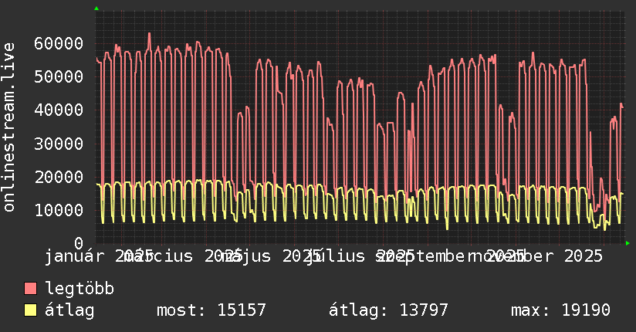Click the onlinestream.live vertical axis title
This screenshot has height=332, width=636.
[x=9, y=127]
